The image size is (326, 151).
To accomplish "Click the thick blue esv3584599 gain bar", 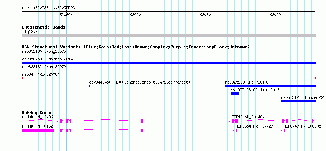I will (168, 63).
